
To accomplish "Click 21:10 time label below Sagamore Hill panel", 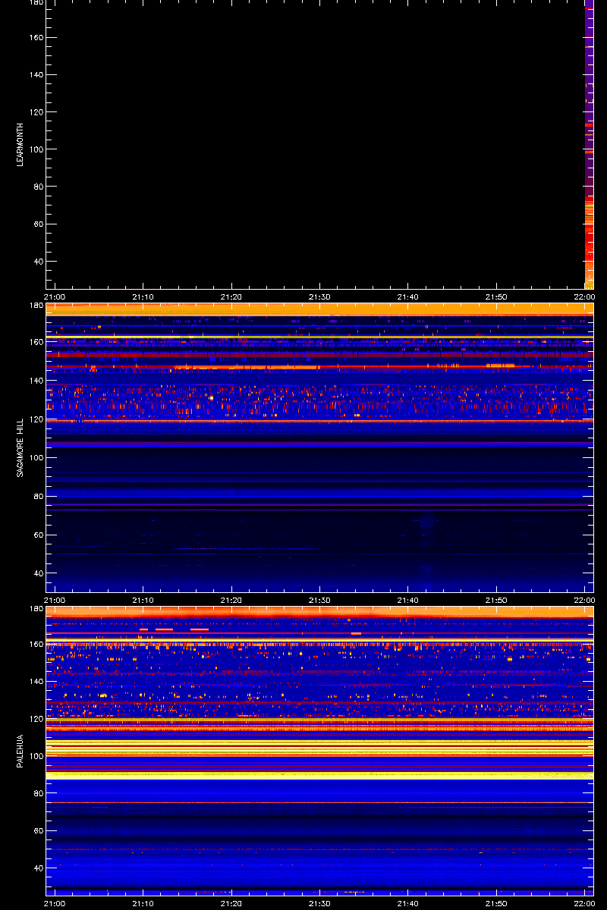I will (143, 601).
